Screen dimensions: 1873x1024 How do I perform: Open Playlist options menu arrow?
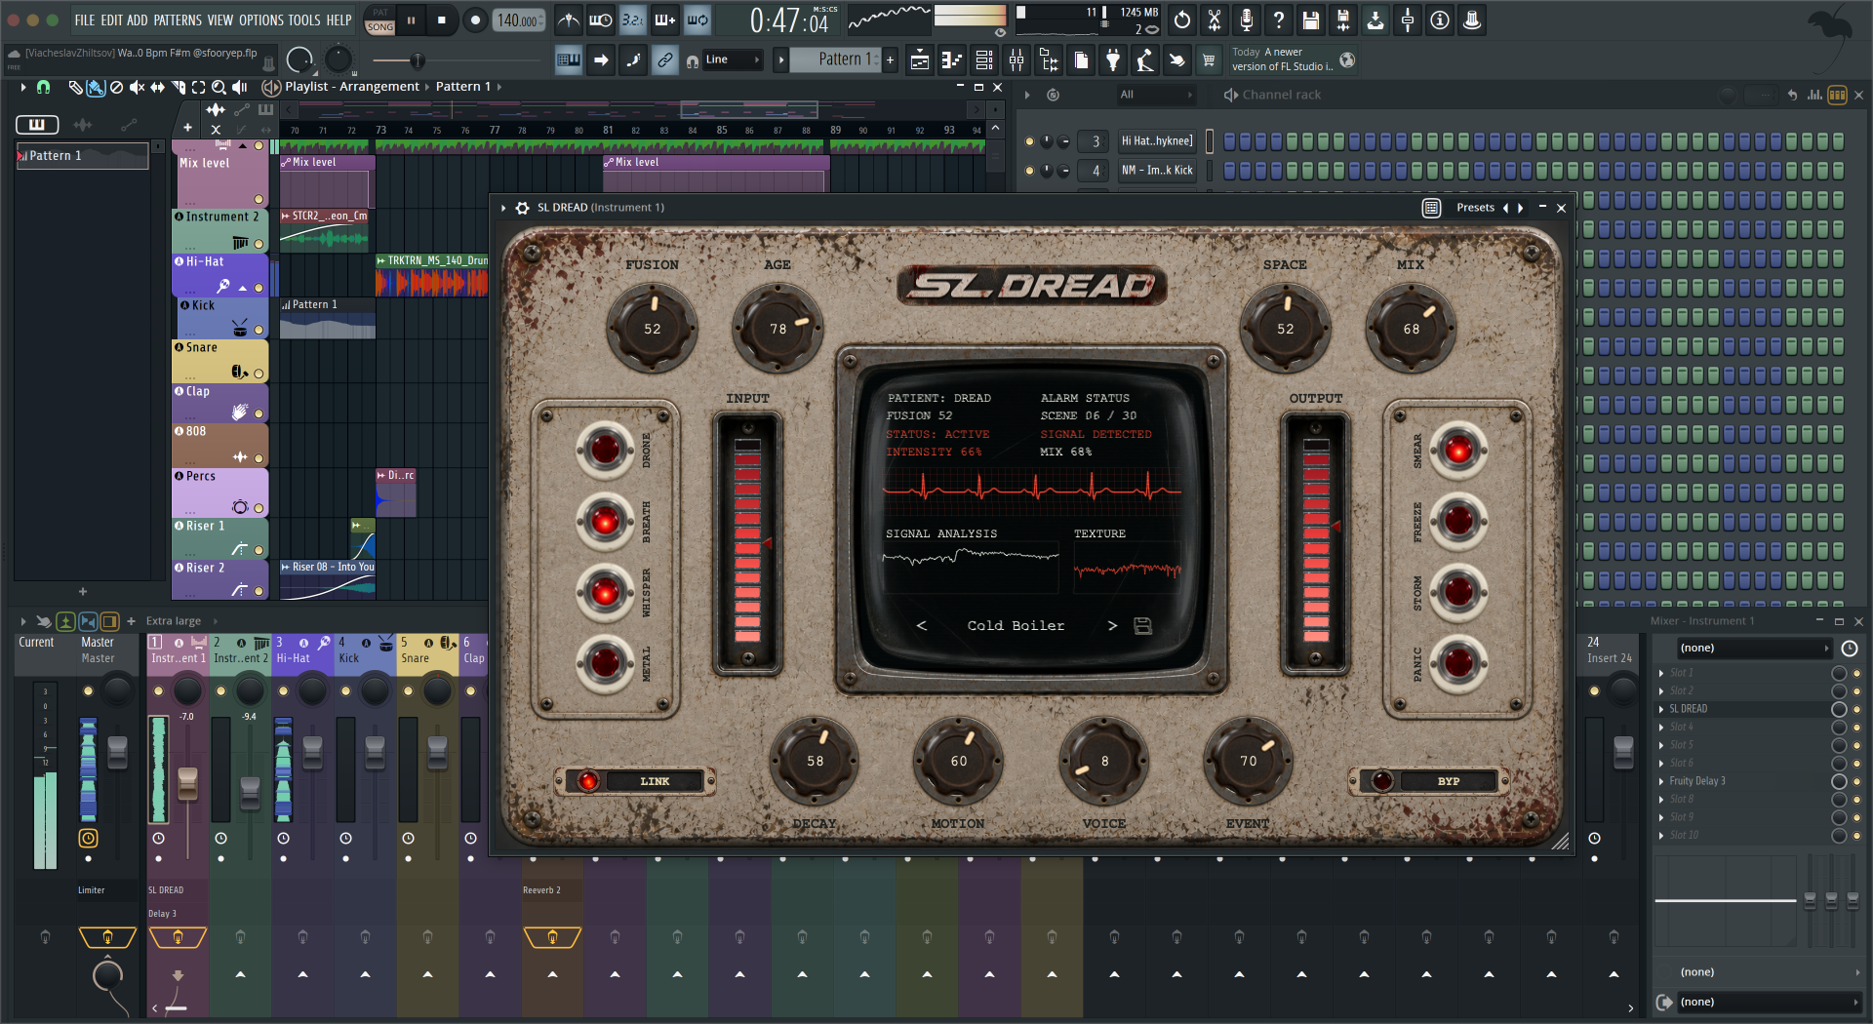coord(23,87)
